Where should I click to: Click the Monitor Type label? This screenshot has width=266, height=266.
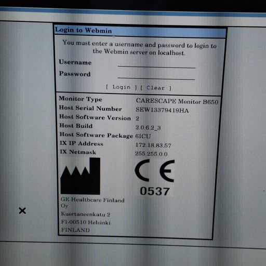click(x=81, y=99)
